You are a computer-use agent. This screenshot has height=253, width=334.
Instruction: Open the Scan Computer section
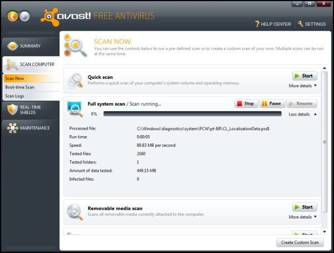(x=31, y=65)
